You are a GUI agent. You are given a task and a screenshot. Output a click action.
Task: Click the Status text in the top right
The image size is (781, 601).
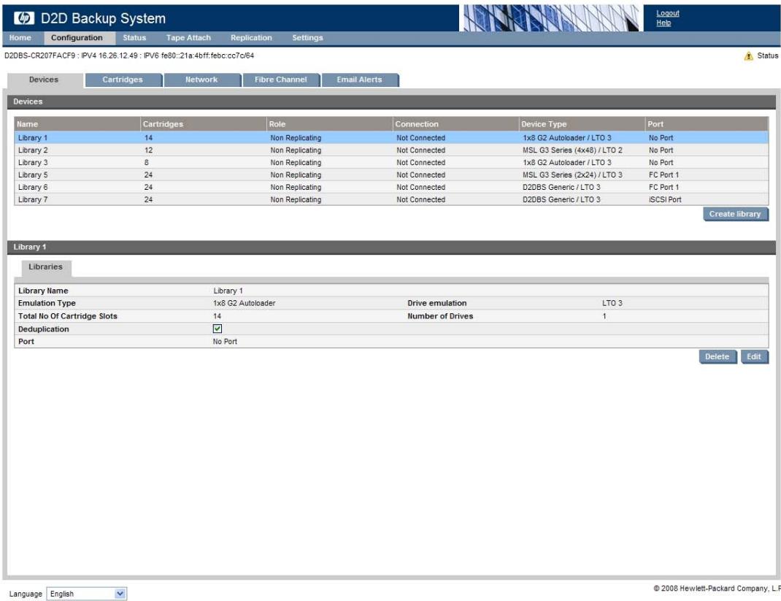point(768,55)
